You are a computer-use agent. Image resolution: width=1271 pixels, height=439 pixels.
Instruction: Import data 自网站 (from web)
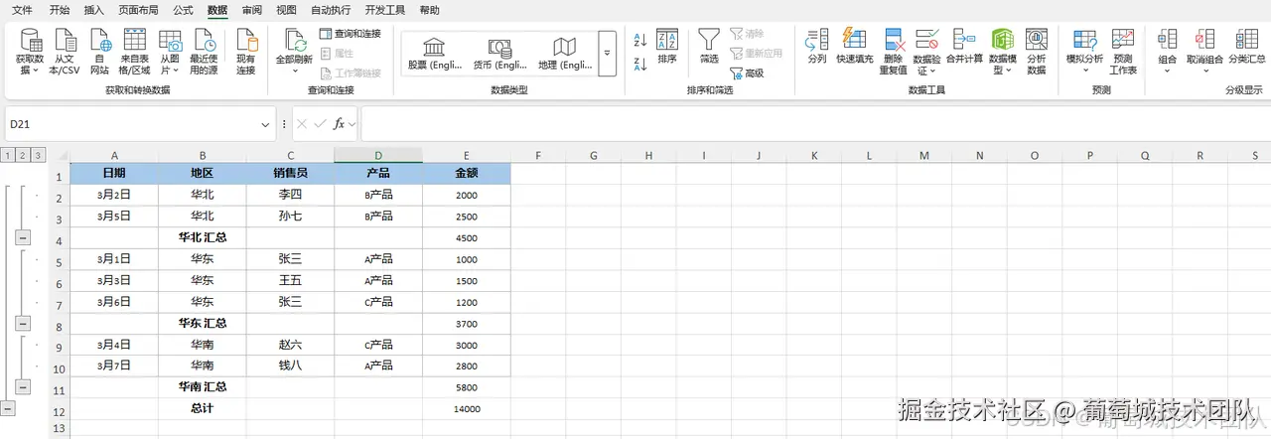[x=99, y=52]
